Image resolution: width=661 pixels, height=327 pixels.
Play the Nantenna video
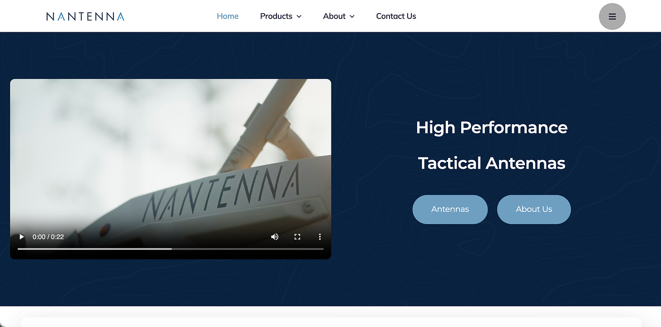[21, 237]
